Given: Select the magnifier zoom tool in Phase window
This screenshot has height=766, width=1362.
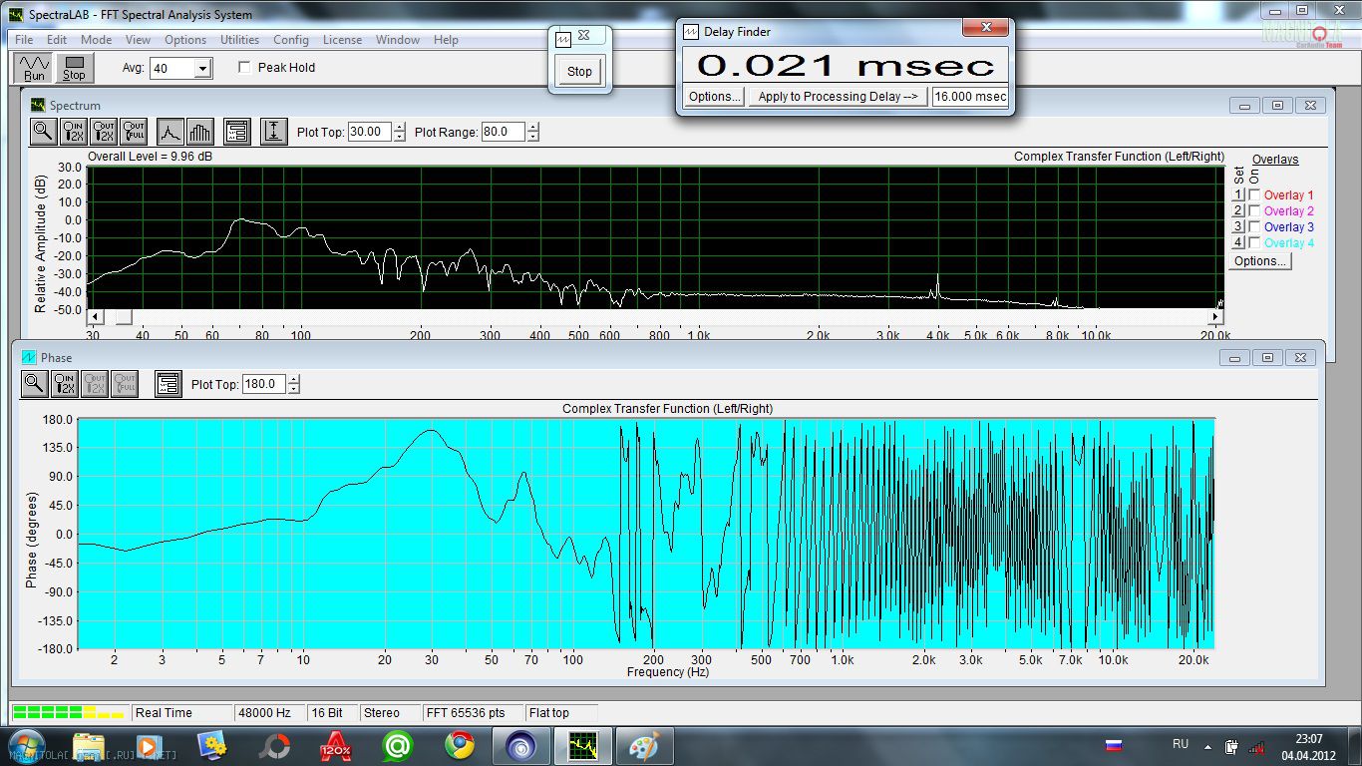Looking at the screenshot, I should [34, 383].
